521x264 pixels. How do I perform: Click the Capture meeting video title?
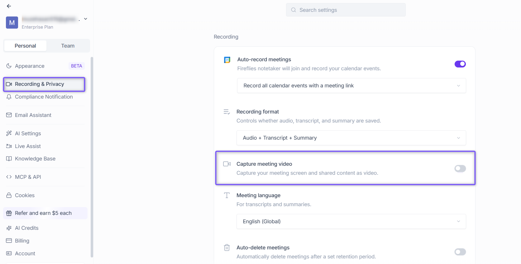[x=264, y=164]
